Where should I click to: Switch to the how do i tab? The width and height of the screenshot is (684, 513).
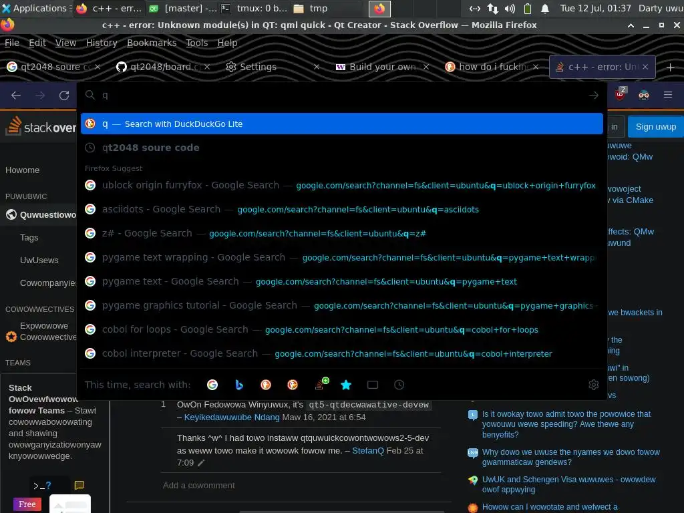[492, 67]
